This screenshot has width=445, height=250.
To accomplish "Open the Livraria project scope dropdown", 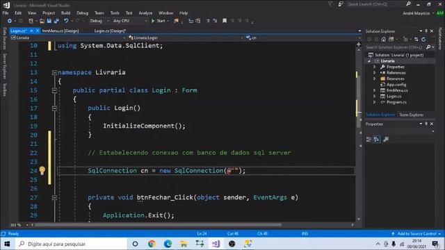I will 68,37.
